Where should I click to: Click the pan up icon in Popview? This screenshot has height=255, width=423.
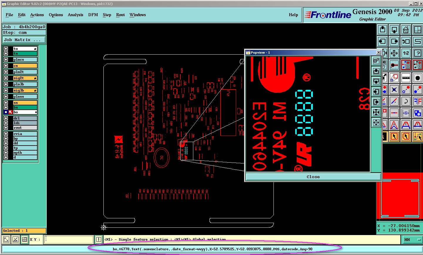pos(376,71)
